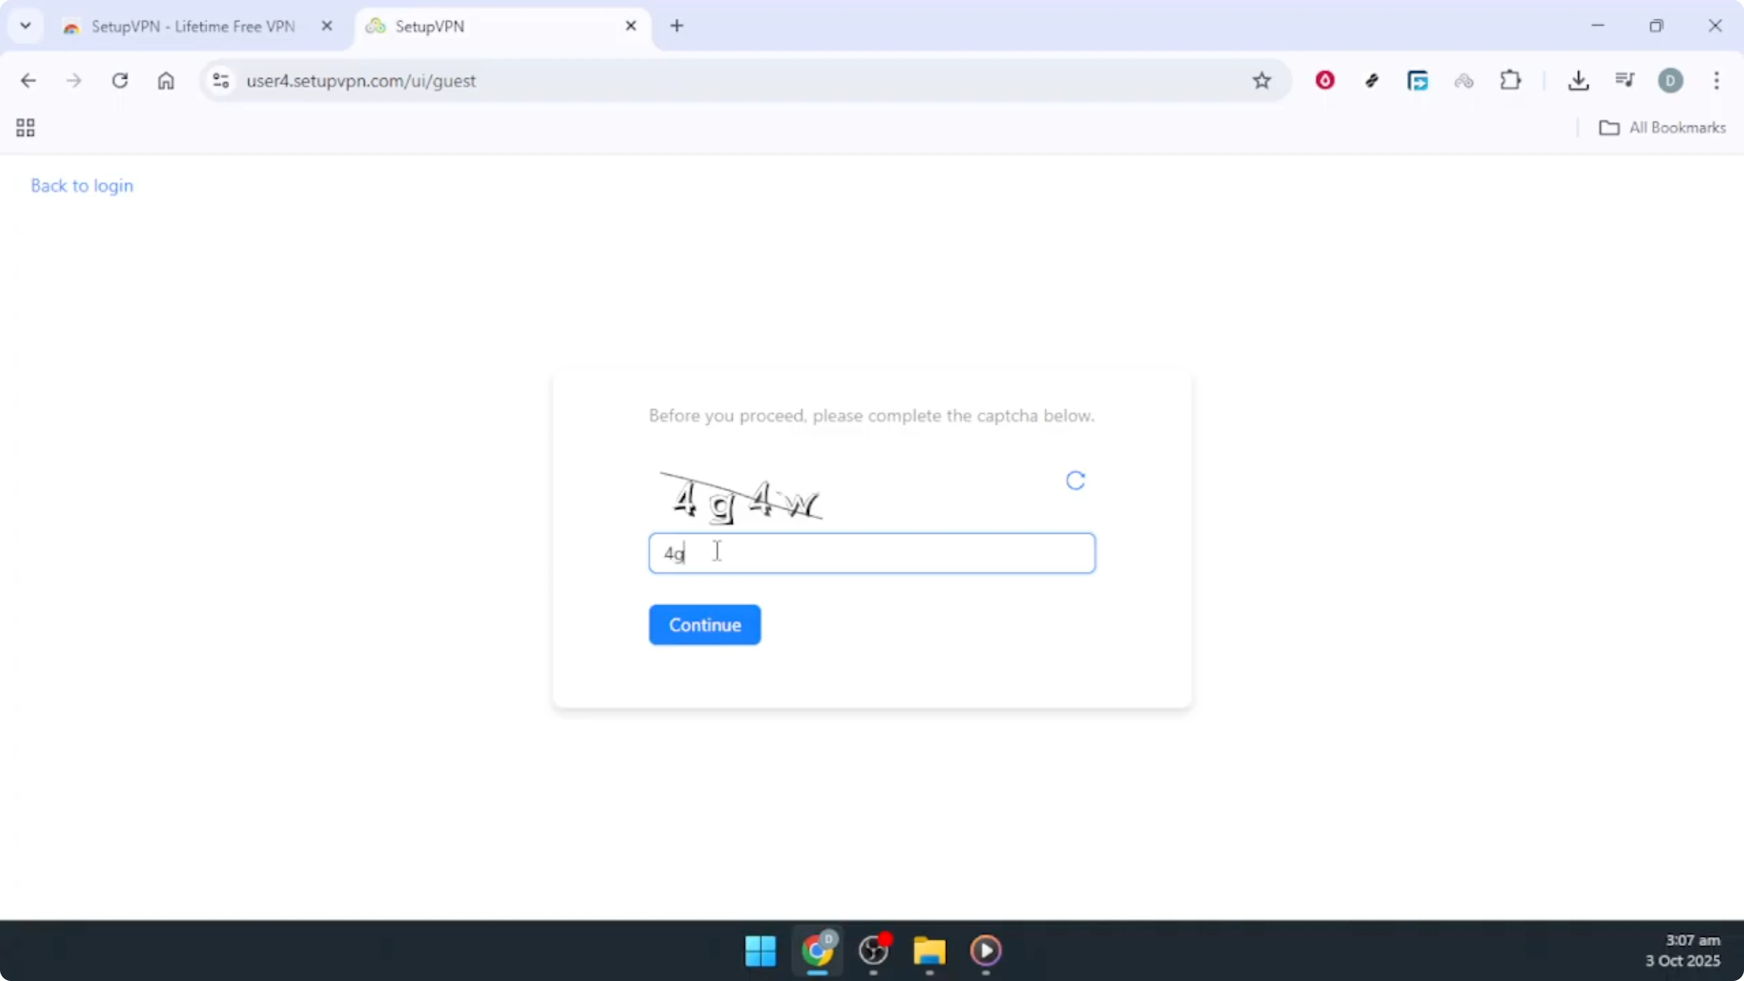Open the tab search dropdown arrow
The width and height of the screenshot is (1744, 981).
point(25,26)
